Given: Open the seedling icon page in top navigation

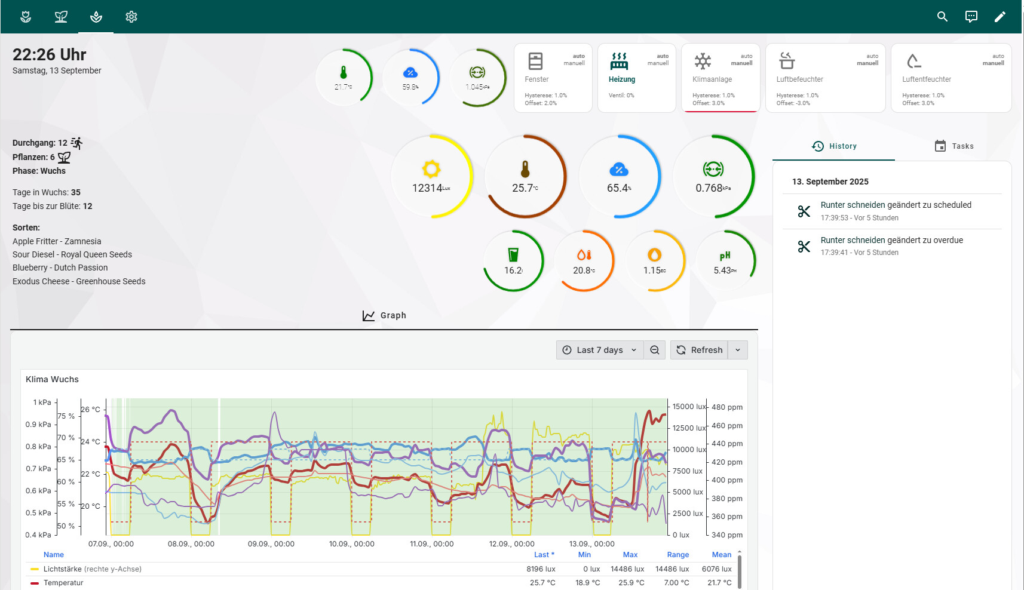Looking at the screenshot, I should [61, 17].
